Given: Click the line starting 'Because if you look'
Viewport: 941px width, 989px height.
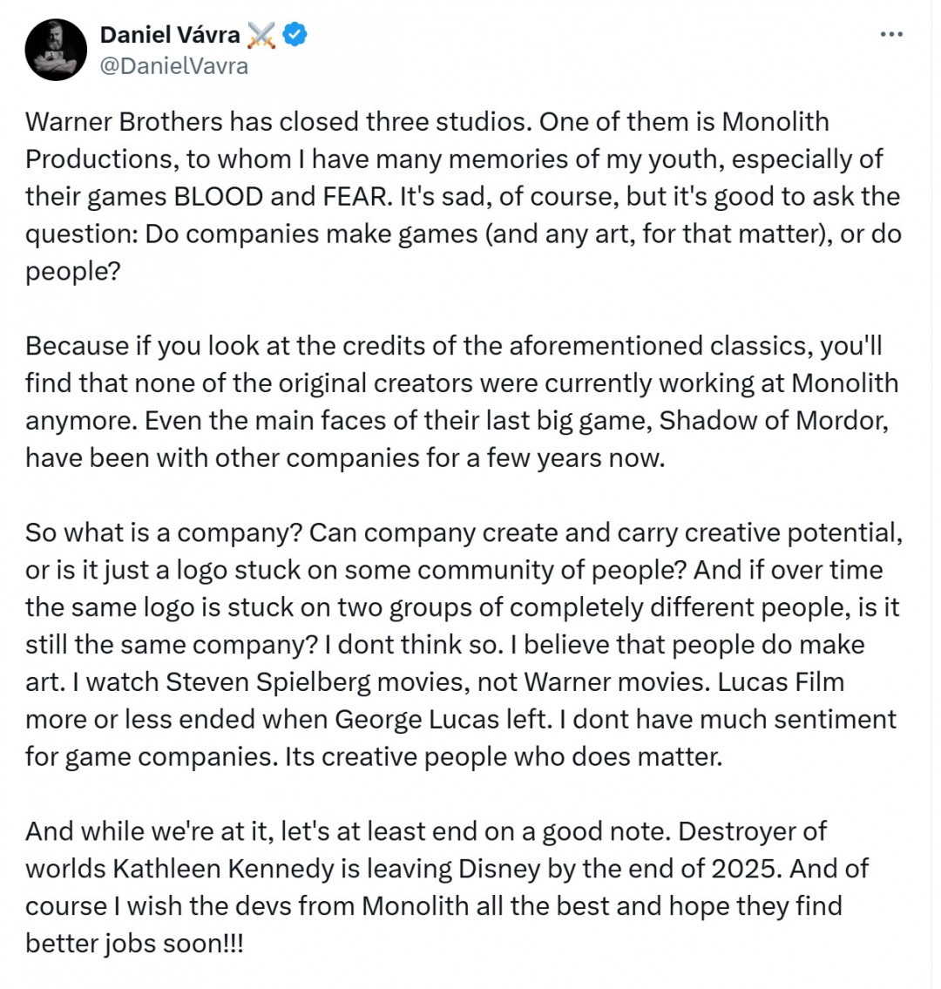Looking at the screenshot, I should pos(453,346).
